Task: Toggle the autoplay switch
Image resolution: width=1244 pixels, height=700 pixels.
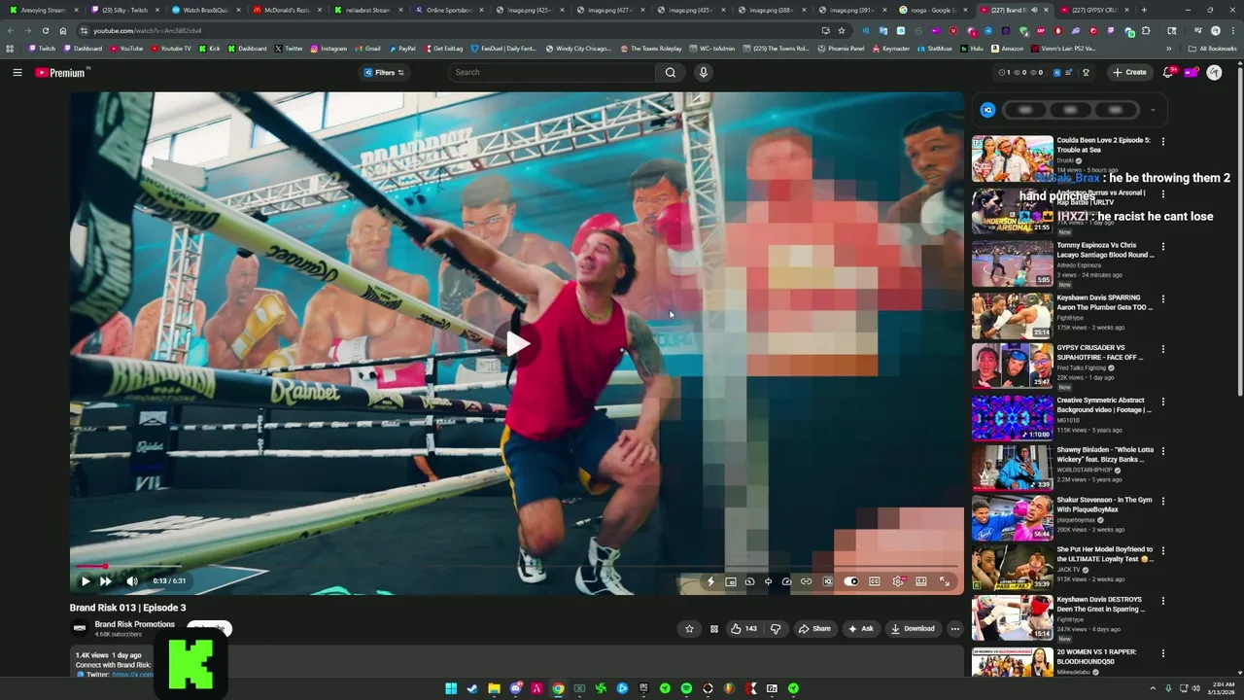Action: 851,581
